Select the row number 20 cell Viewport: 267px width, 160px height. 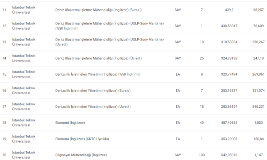pyautogui.click(x=5, y=155)
